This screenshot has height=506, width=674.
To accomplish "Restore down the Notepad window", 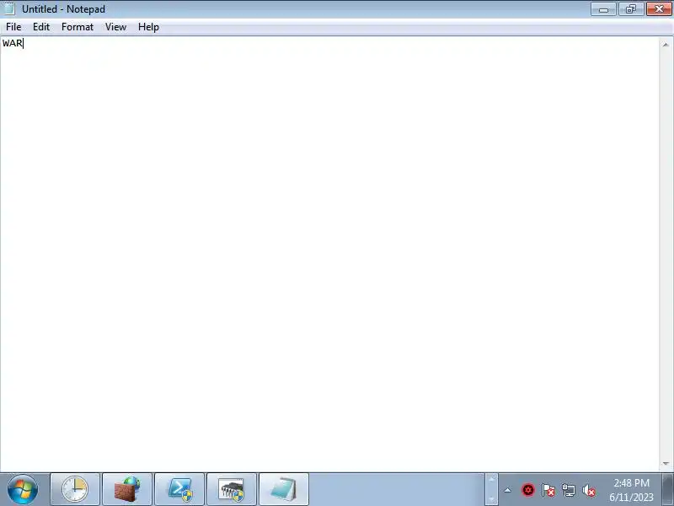I will point(630,9).
